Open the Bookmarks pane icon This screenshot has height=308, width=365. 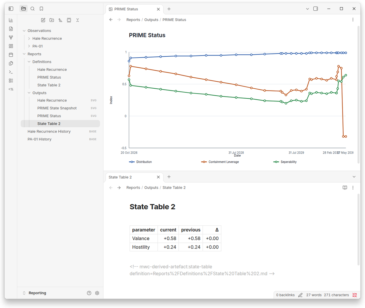(x=41, y=9)
